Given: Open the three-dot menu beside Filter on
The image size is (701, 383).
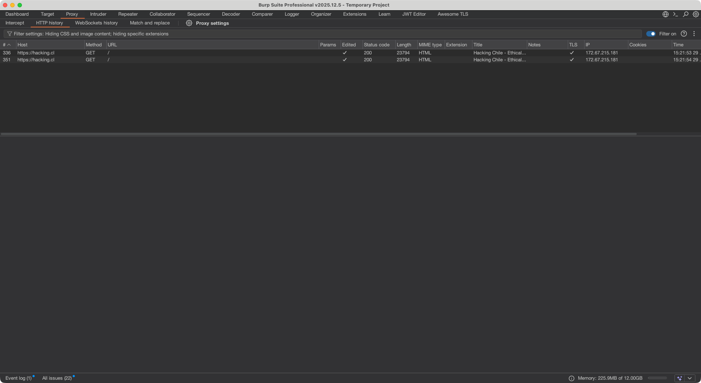Looking at the screenshot, I should coord(694,34).
